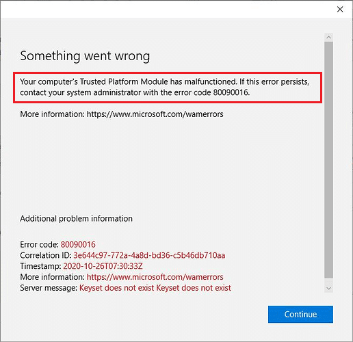Click the 'Additional problem information' label
Screen dimensions: 353x342
(x=76, y=218)
